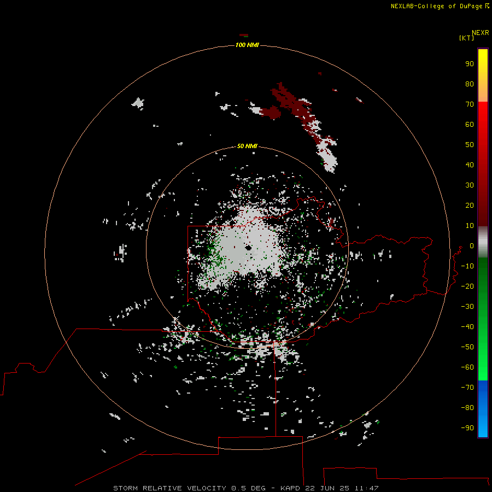
Task: Click the -70 value on the velocity scale
Action: 467,388
